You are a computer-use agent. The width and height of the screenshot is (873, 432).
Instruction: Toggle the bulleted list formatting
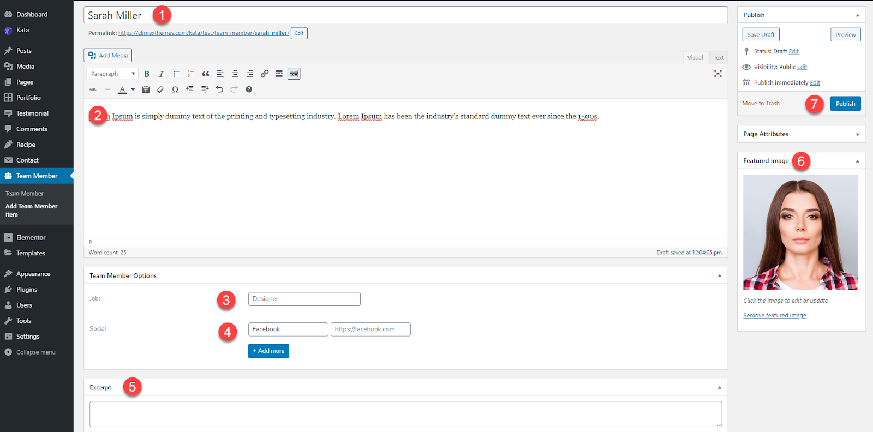point(176,74)
